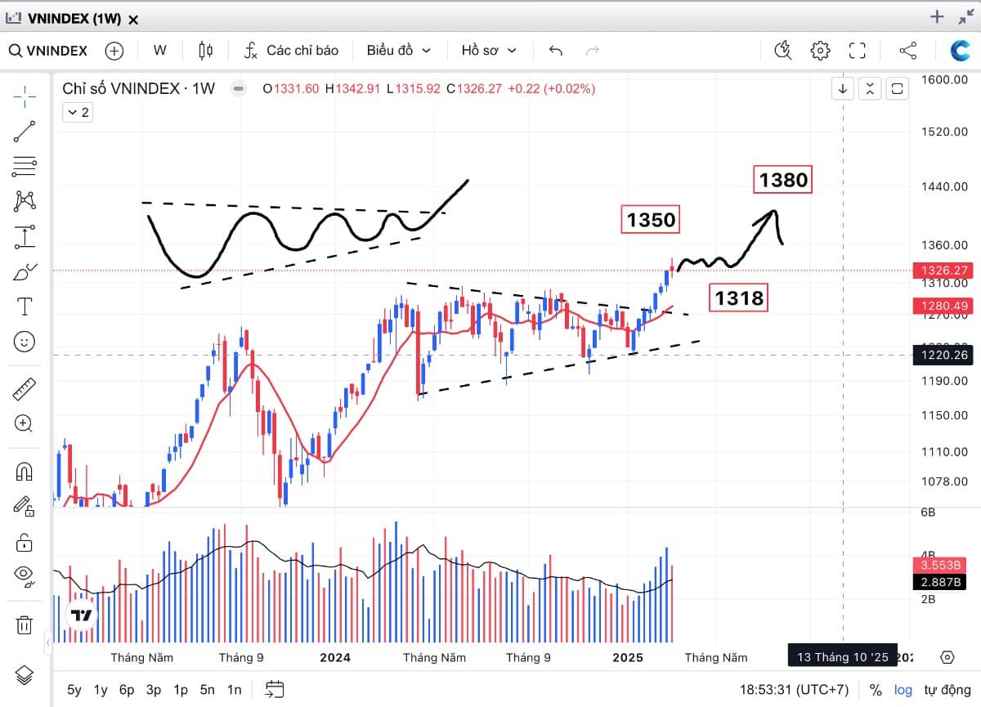Expand the Hồ sơ dropdown

tap(489, 51)
